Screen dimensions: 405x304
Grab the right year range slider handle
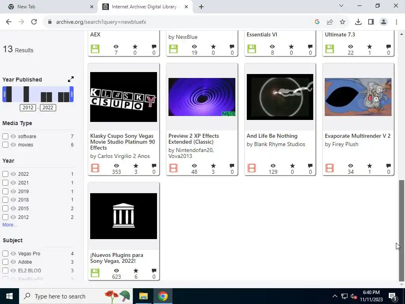72,94
